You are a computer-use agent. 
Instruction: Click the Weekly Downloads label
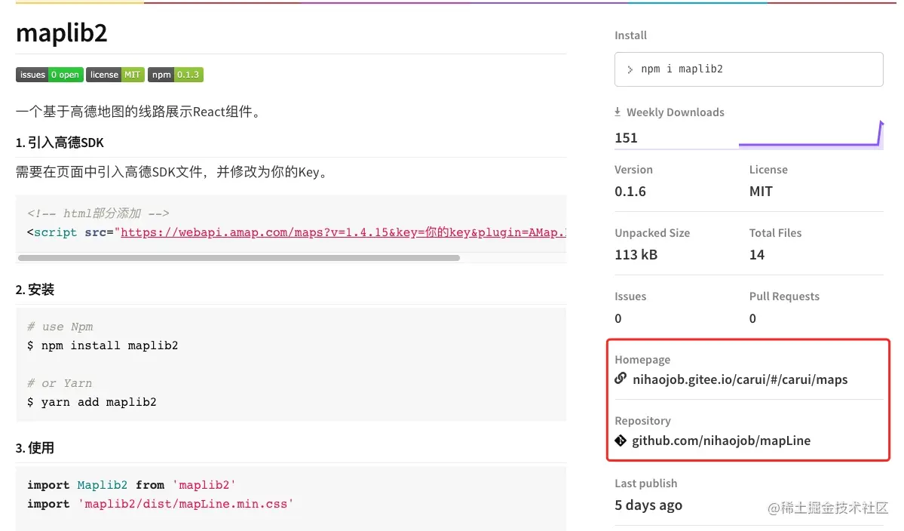[x=675, y=112]
